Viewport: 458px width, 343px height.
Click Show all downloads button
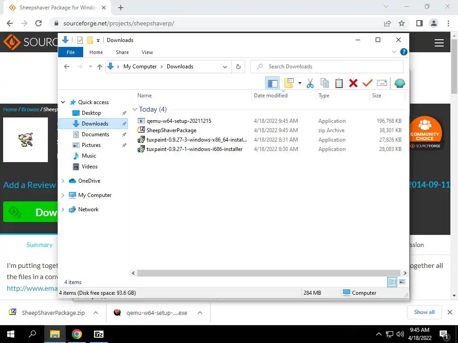[424, 312]
